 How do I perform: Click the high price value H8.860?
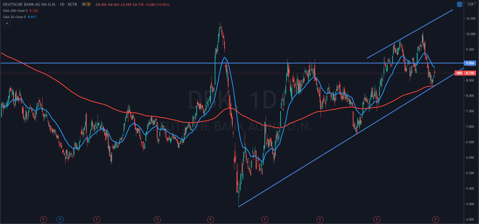click(x=114, y=5)
